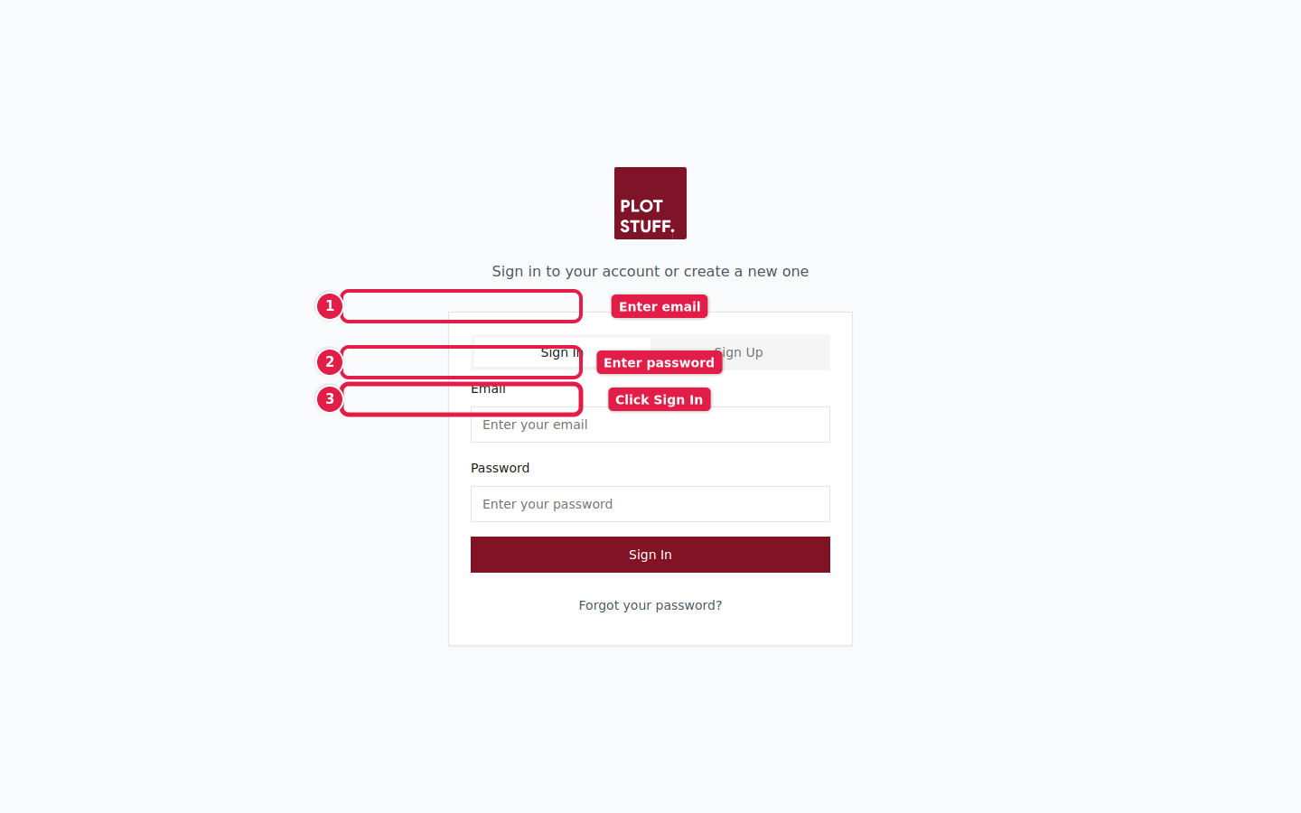Focus the 'Enter your password' input field

pyautogui.click(x=650, y=504)
